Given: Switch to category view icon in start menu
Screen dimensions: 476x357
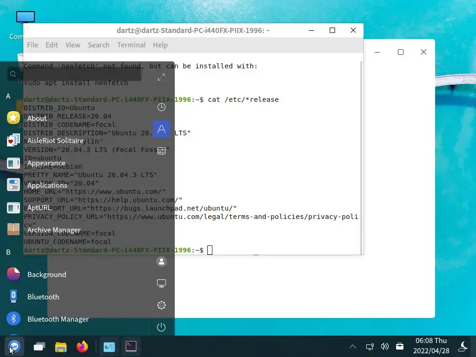Looking at the screenshot, I should click(161, 151).
